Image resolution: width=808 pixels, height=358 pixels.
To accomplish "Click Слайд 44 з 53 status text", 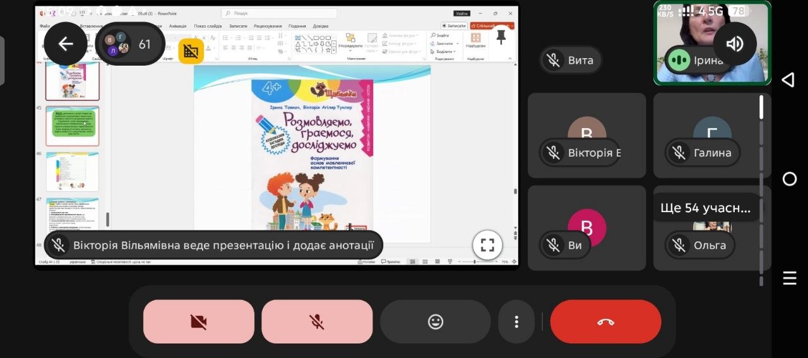I will 49,261.
